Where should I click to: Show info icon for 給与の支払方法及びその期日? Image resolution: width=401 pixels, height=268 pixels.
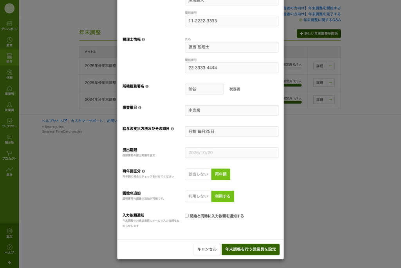click(x=172, y=129)
